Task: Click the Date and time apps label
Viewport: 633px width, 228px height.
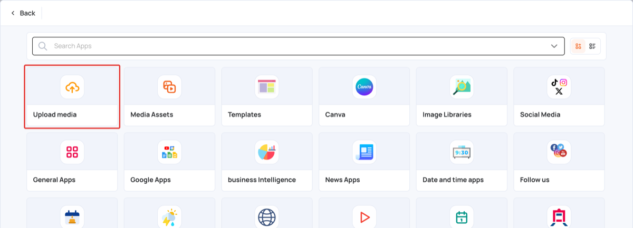Action: [x=453, y=180]
